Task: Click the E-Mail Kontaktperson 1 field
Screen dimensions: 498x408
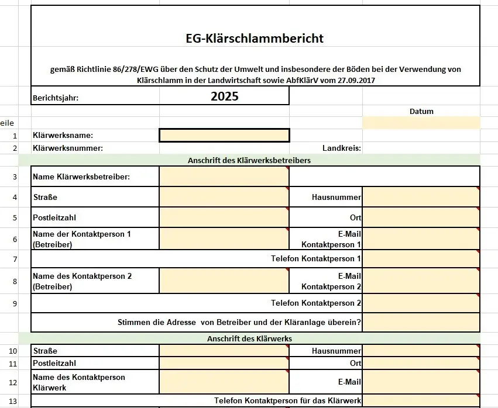Action: pos(421,239)
